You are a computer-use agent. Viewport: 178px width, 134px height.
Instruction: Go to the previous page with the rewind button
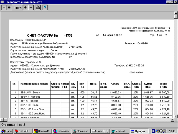pos(4,8)
